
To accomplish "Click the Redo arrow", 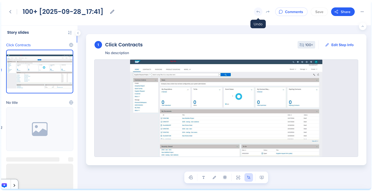I will [268, 12].
